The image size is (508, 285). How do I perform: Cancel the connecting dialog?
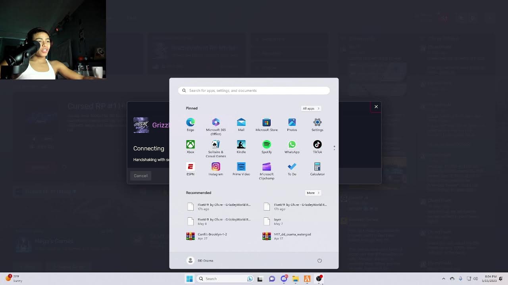pyautogui.click(x=140, y=176)
